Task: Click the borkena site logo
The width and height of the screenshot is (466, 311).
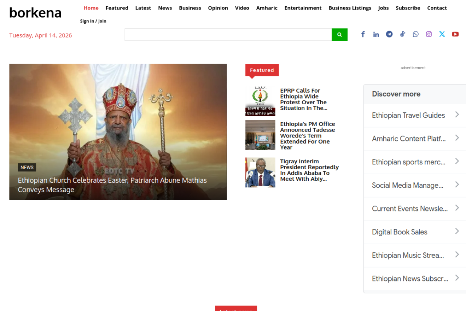Action: pos(35,13)
